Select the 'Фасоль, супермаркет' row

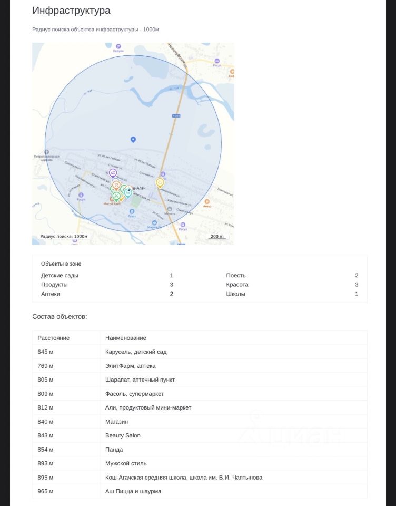[200, 394]
